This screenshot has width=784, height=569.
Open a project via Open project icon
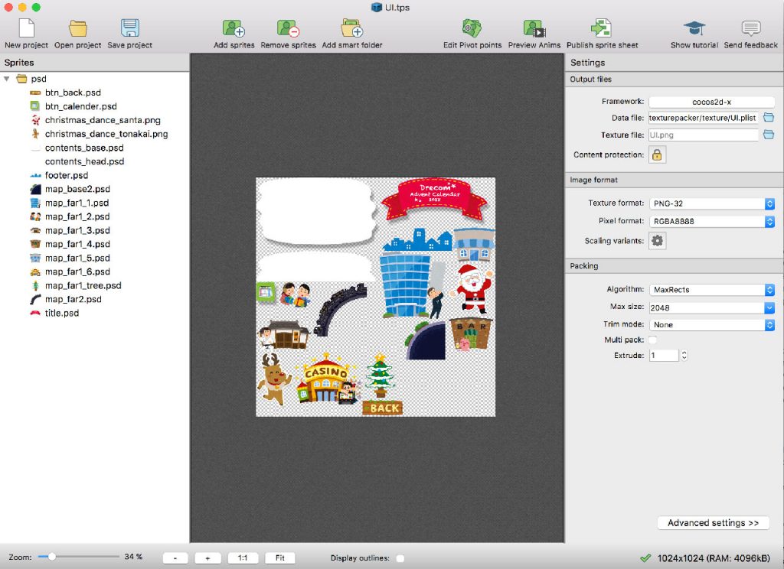(77, 29)
